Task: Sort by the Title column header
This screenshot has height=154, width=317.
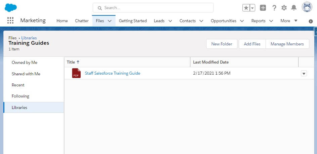Action: coord(73,62)
